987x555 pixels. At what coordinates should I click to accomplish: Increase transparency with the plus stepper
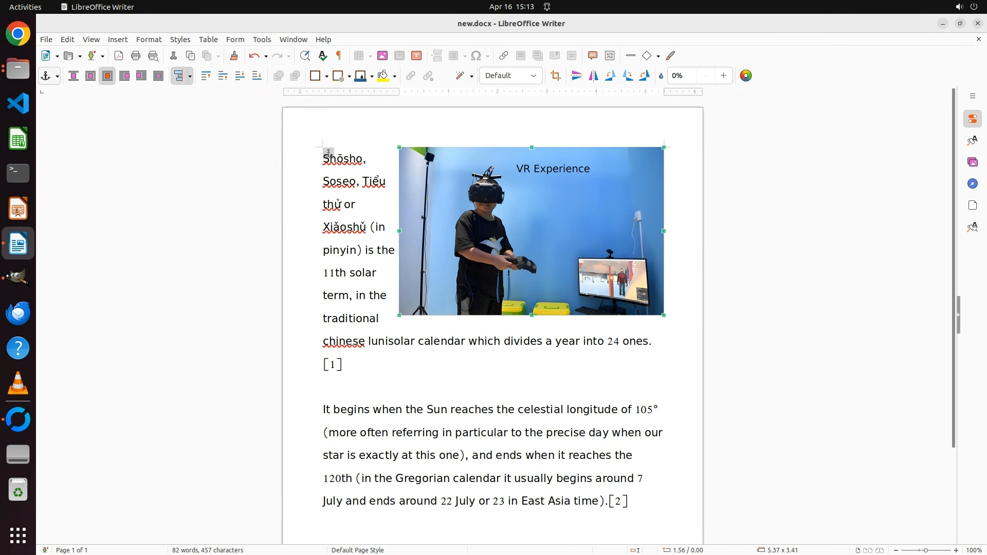pos(723,76)
